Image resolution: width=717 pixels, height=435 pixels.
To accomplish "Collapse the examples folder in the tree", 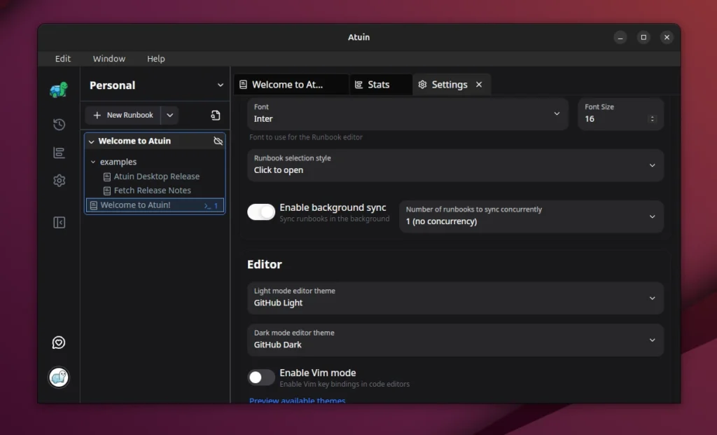I will coord(92,161).
